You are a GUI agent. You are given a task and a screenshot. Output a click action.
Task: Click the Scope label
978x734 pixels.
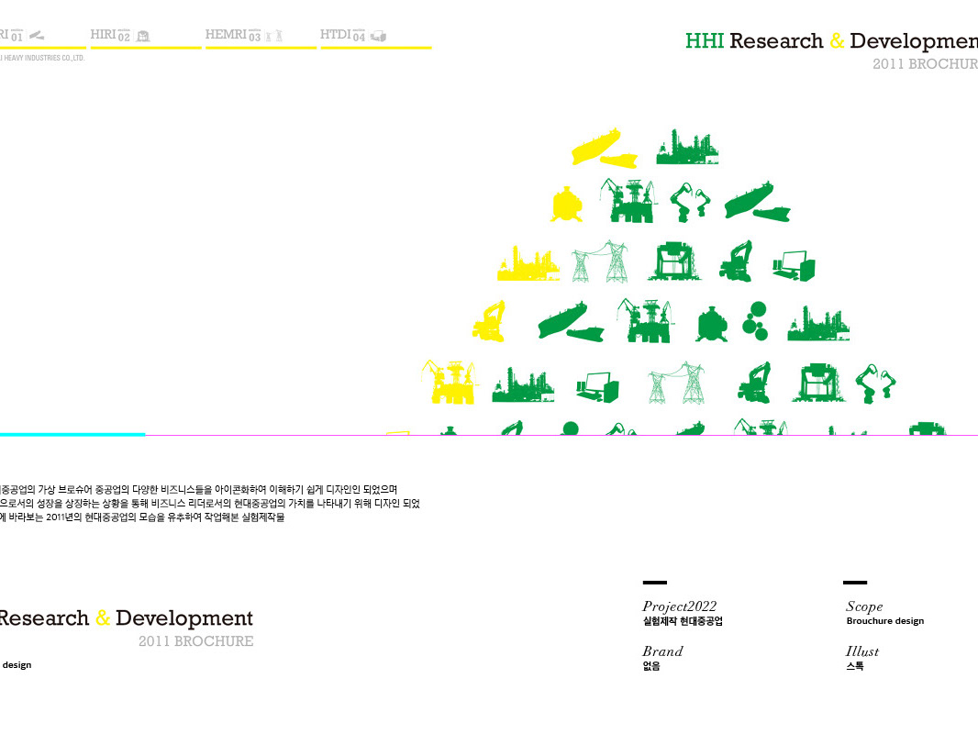coord(864,606)
